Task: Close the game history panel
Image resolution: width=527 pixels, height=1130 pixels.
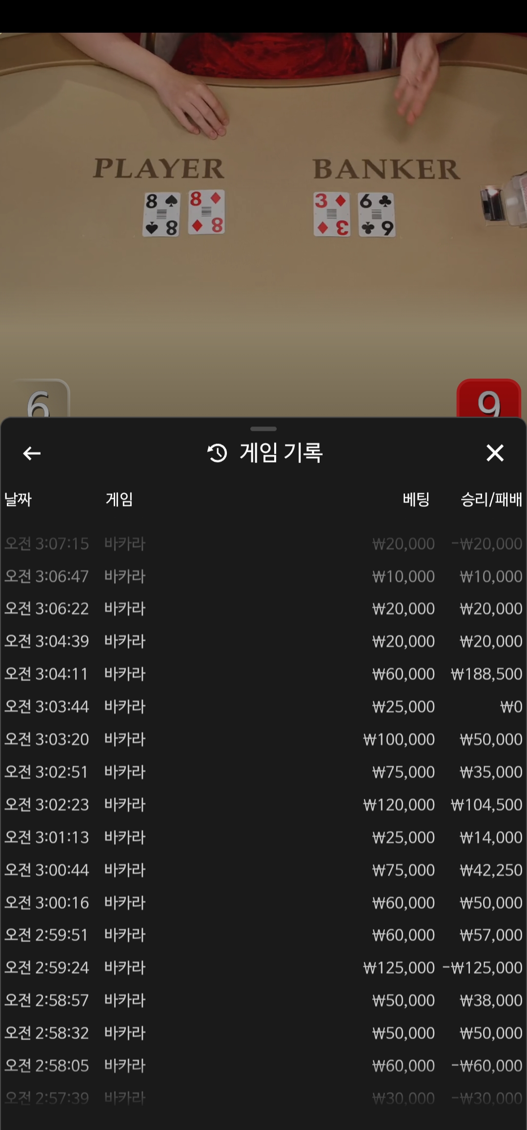Action: coord(495,453)
